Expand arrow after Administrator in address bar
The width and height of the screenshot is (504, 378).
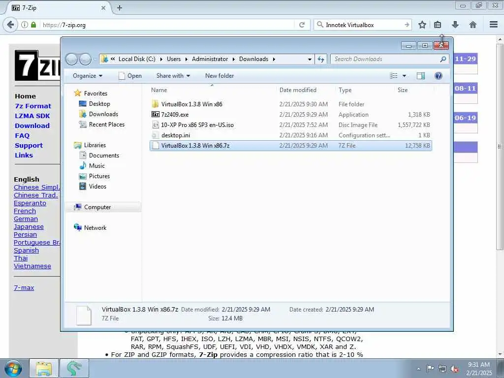click(234, 59)
